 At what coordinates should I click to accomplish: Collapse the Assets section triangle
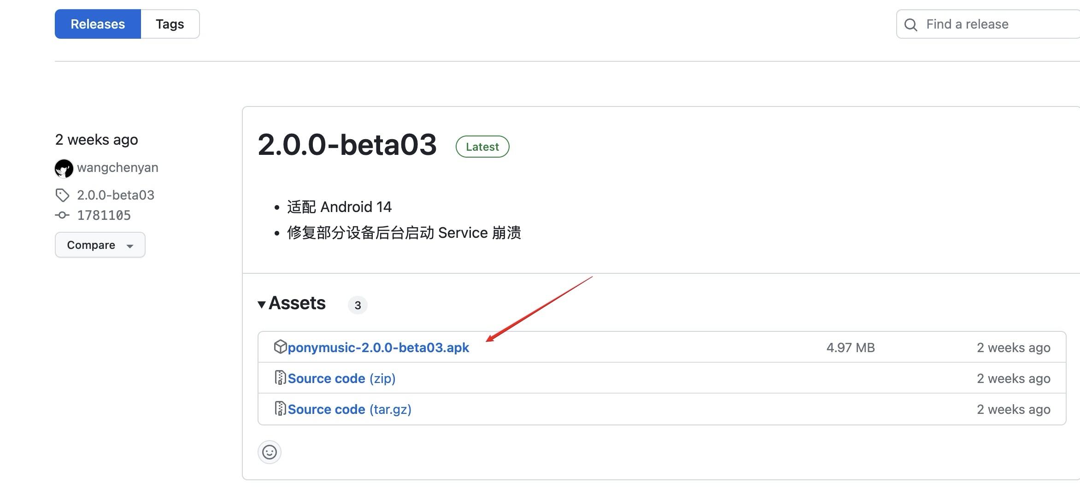click(262, 304)
